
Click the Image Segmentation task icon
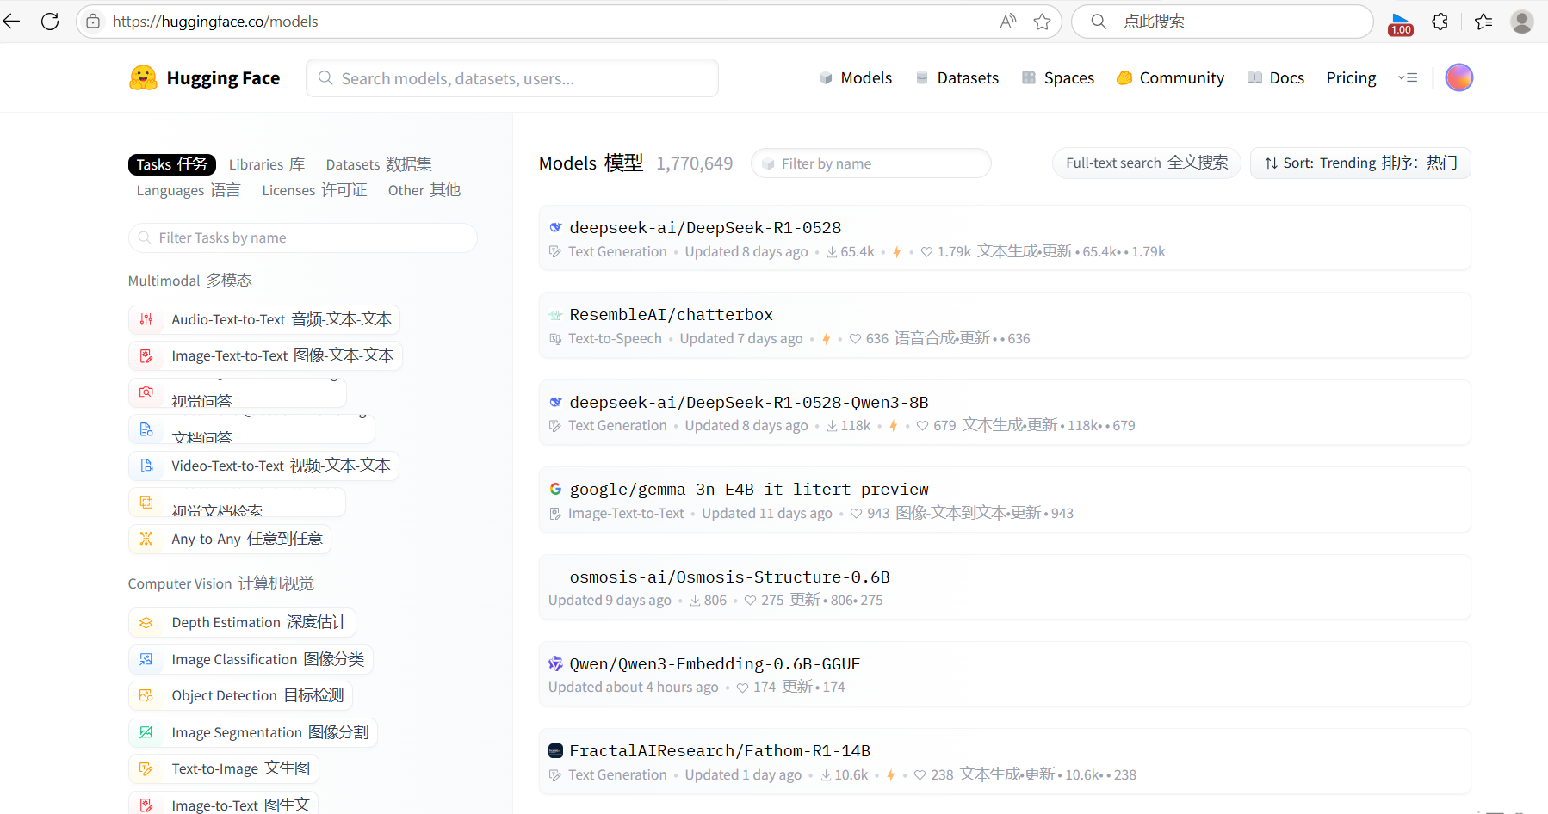146,732
